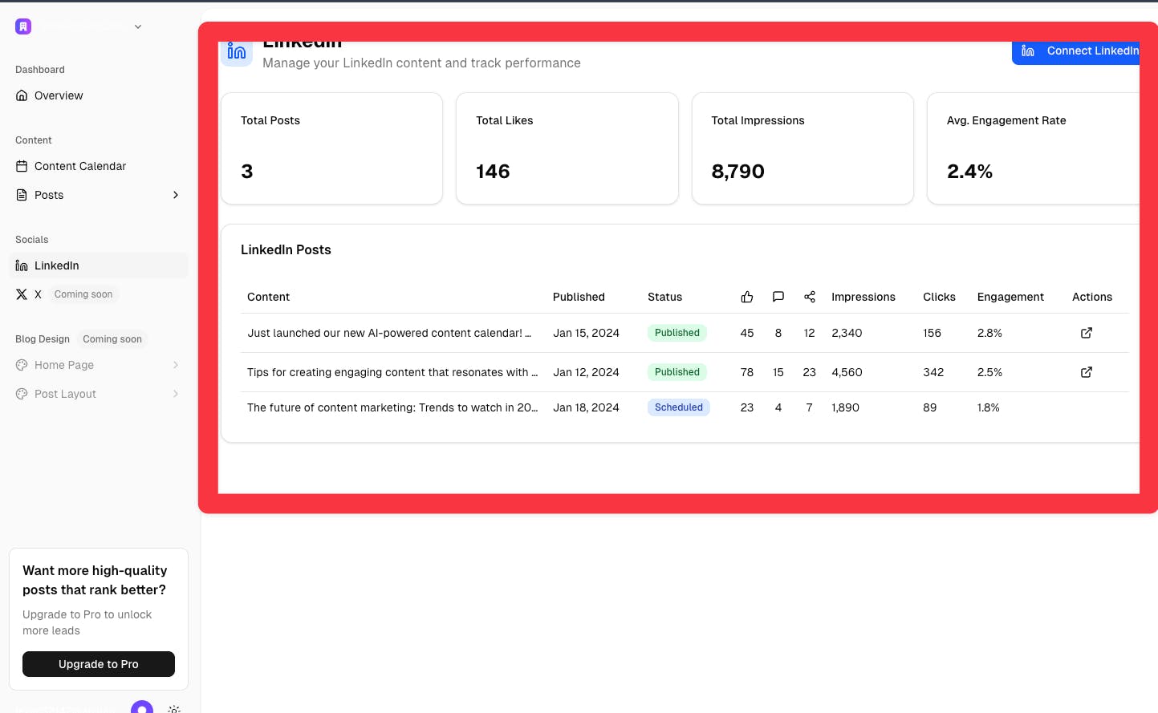Click the Home Page palette icon
The image size is (1158, 713).
pyautogui.click(x=22, y=365)
